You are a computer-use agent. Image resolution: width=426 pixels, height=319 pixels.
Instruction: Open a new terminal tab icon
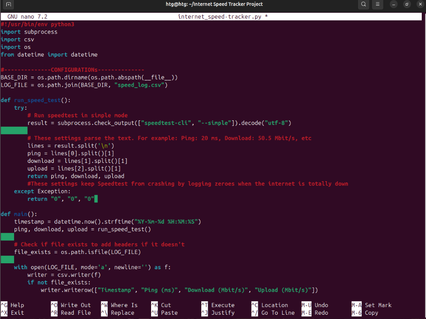[x=9, y=4]
